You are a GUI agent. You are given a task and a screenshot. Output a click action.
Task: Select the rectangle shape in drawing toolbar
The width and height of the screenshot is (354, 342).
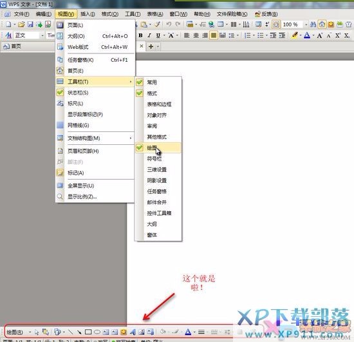click(88, 332)
